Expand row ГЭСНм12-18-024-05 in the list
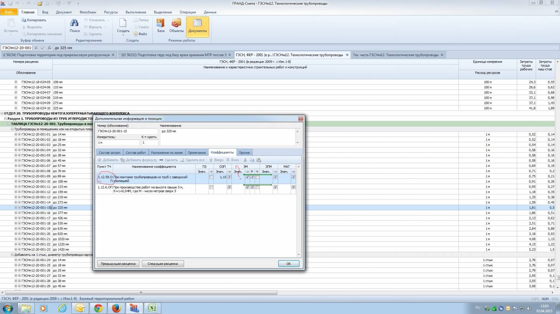This screenshot has height=314, width=560. (x=16, y=82)
